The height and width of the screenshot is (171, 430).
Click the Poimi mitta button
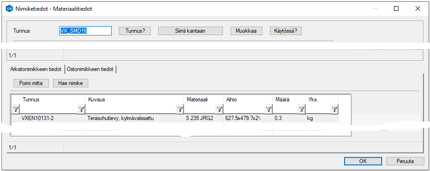pos(31,83)
